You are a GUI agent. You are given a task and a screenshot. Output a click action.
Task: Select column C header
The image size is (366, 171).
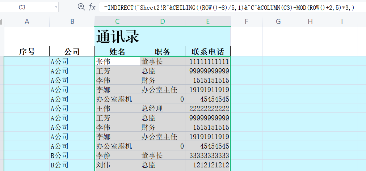tap(117, 21)
